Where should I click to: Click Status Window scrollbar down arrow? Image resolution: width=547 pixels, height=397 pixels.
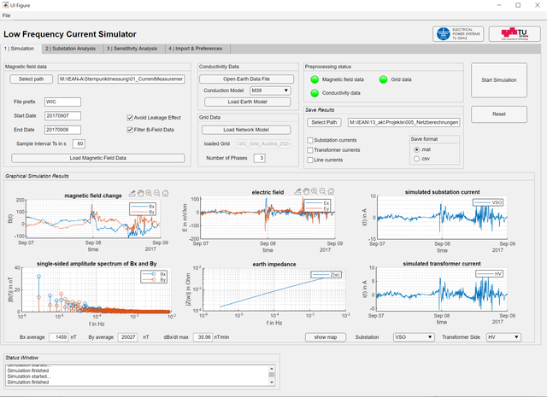[x=272, y=382]
